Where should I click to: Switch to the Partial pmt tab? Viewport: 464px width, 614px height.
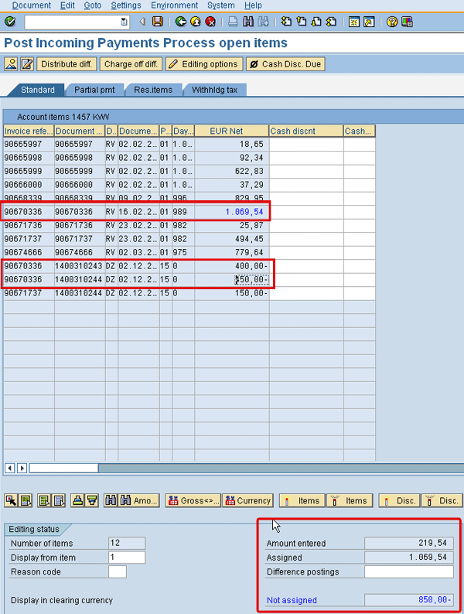94,90
